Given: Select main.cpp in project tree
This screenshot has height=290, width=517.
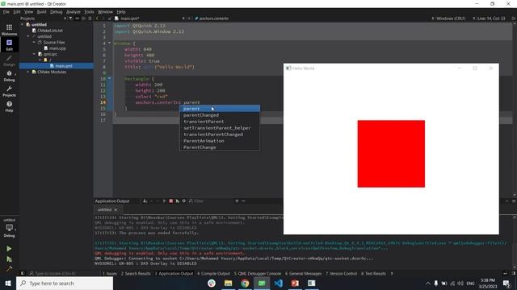Looking at the screenshot, I should 57,48.
